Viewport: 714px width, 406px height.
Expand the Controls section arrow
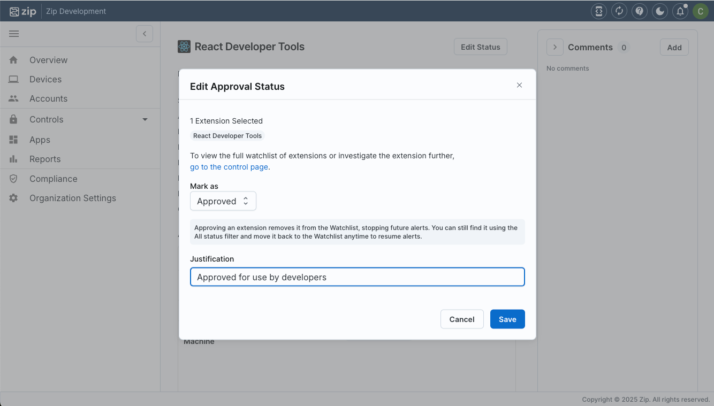click(x=145, y=120)
